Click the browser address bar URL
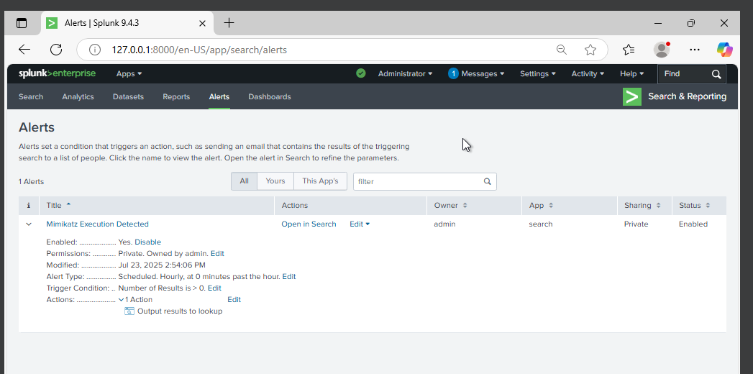Screen dimensions: 753x374 199,50
